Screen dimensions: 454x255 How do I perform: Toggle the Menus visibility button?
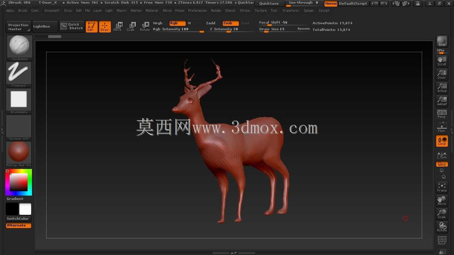pyautogui.click(x=331, y=3)
